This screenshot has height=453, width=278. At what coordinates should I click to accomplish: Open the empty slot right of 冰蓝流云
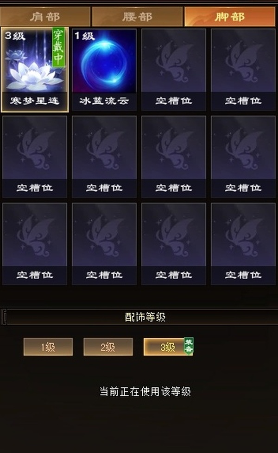point(174,70)
